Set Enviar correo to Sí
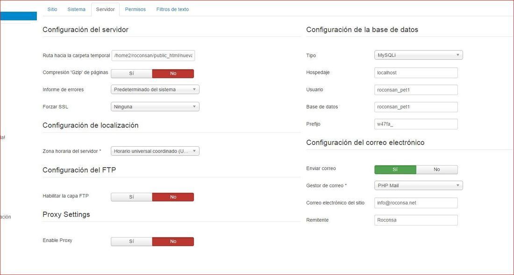 click(395, 169)
